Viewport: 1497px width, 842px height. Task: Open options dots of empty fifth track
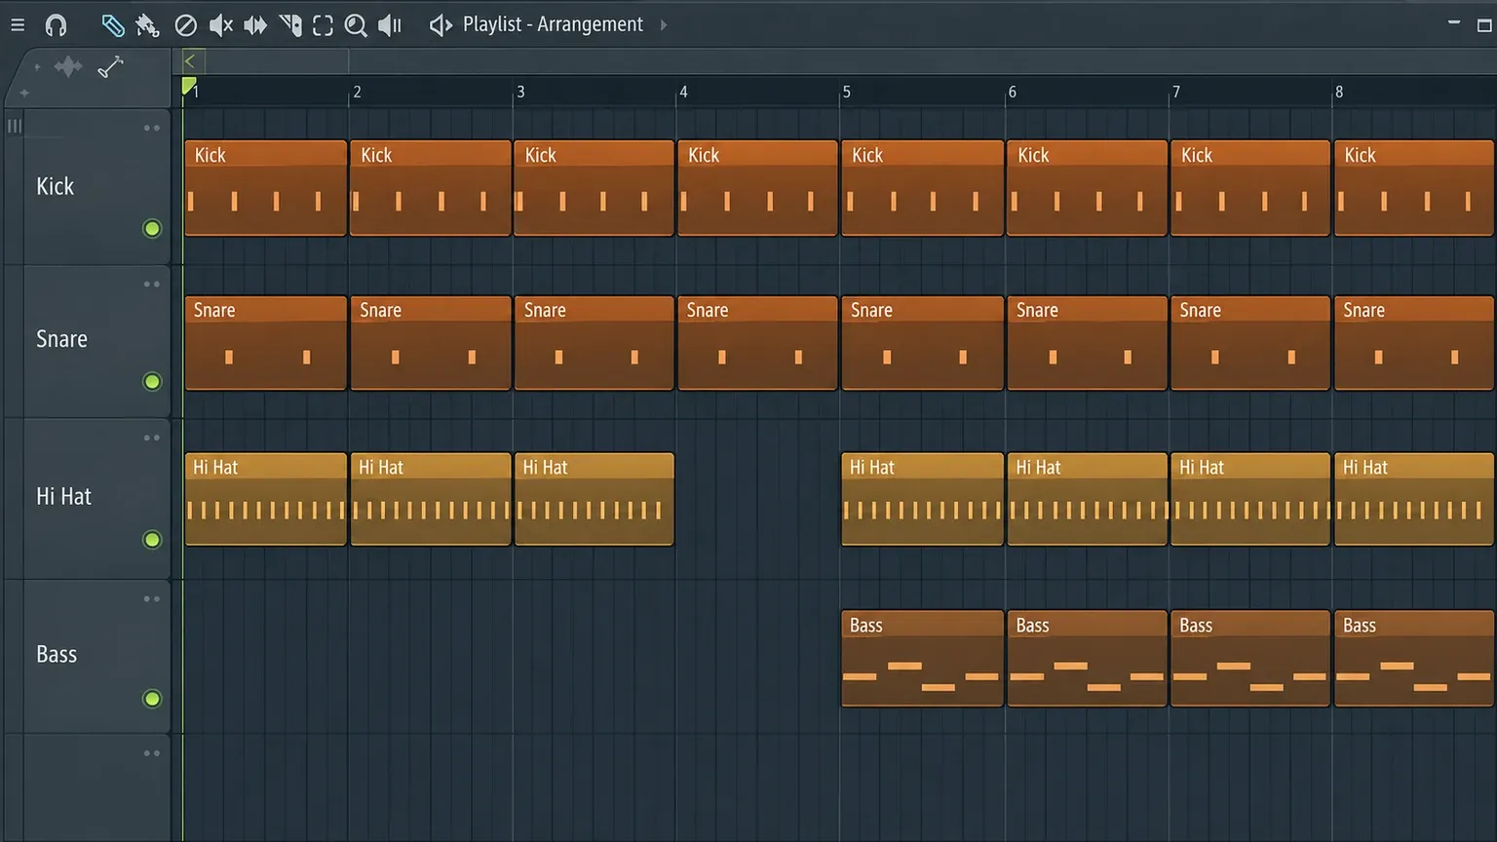coord(152,753)
